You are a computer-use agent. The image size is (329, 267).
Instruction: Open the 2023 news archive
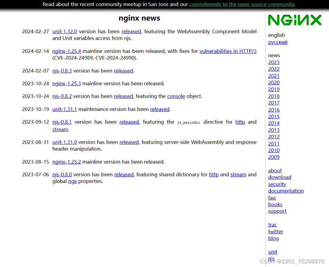tap(274, 63)
